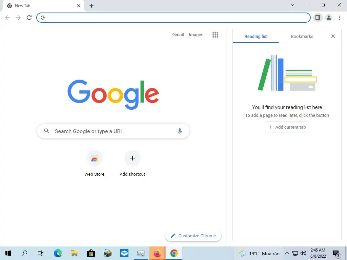
Task: Click the Google G icon in address bar
Action: (43, 18)
